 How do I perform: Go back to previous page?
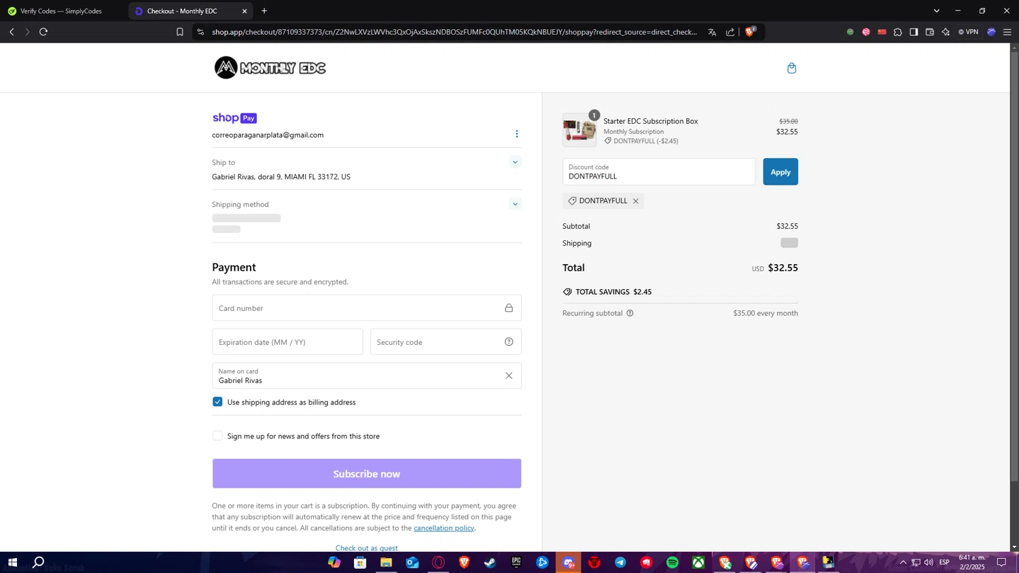coord(12,32)
